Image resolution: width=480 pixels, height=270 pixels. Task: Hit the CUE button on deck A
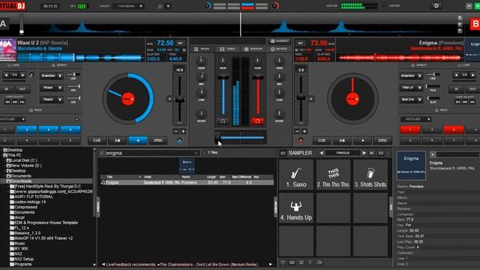click(x=97, y=140)
